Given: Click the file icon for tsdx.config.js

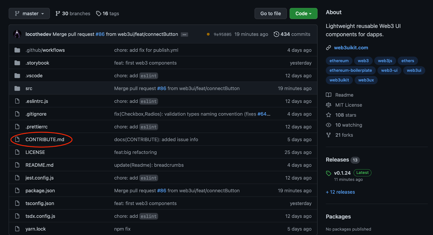Looking at the screenshot, I should click(x=17, y=216).
